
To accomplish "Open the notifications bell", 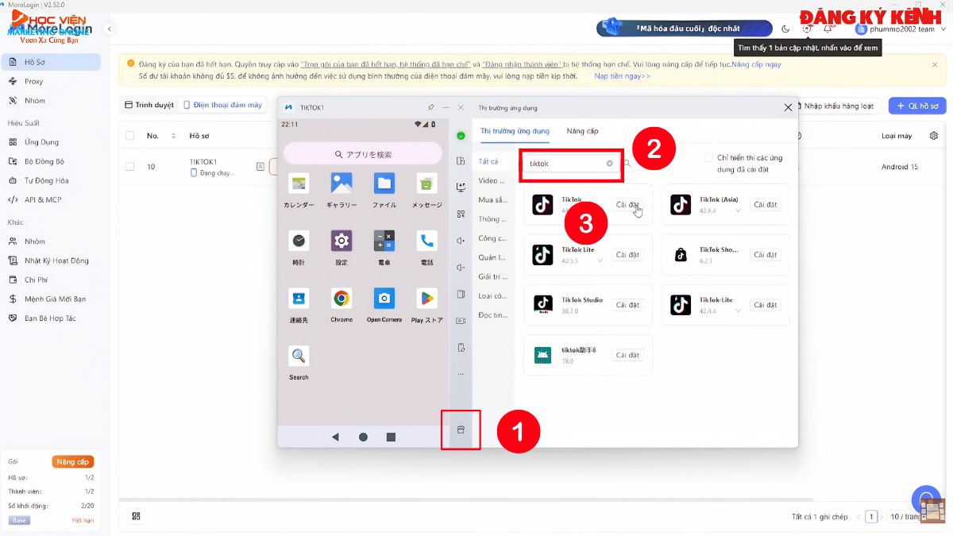I will (828, 29).
